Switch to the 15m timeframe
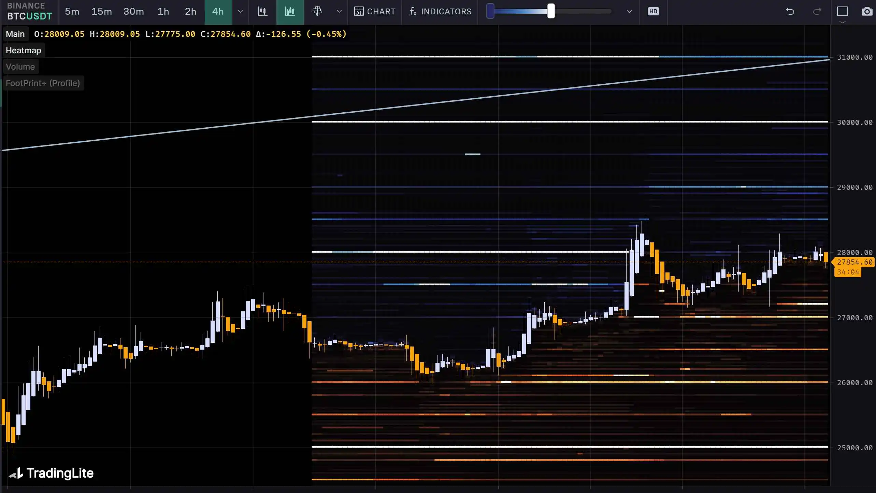This screenshot has height=493, width=876. (101, 12)
